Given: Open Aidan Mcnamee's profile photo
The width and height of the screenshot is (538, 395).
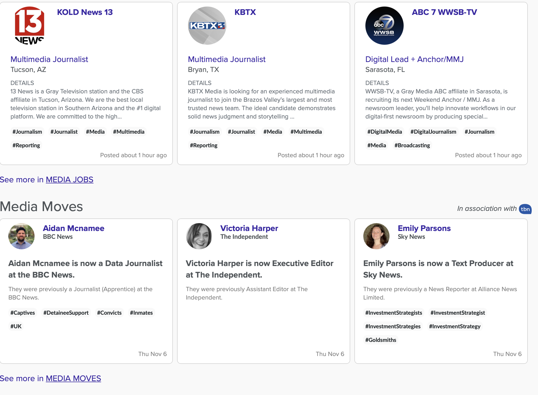Looking at the screenshot, I should pyautogui.click(x=21, y=236).
